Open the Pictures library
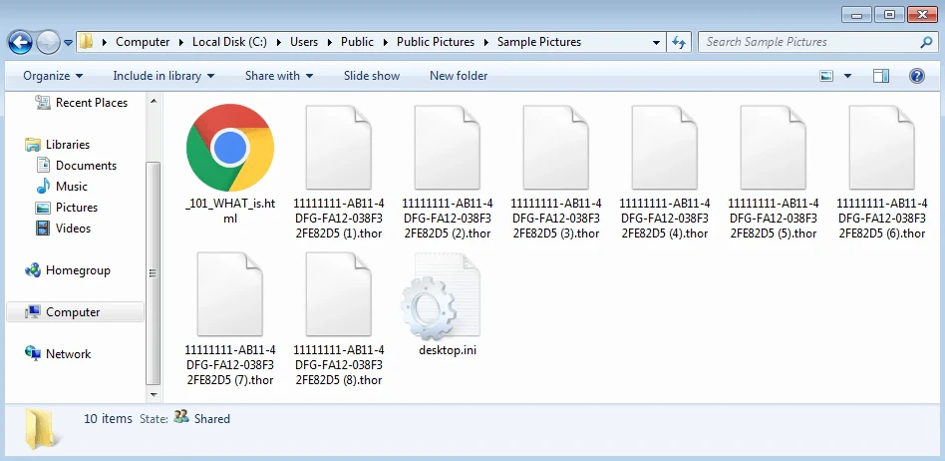The image size is (945, 461). (x=77, y=207)
